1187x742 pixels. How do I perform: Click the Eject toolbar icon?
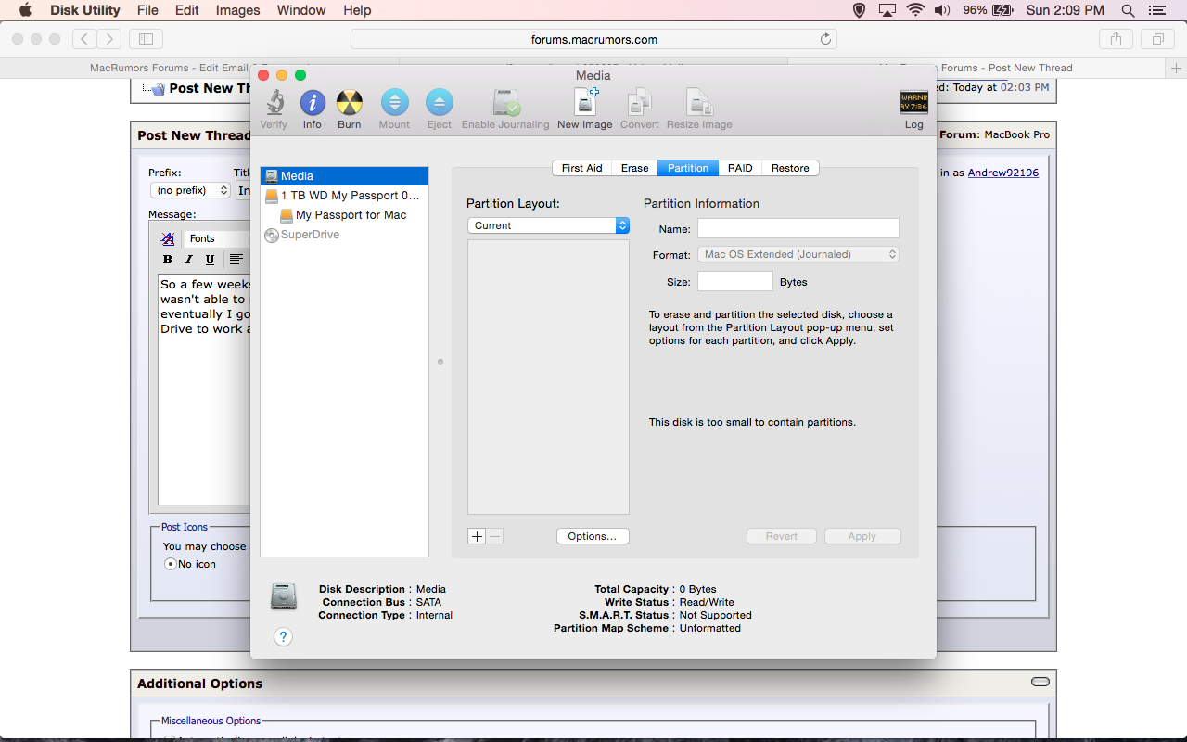click(439, 109)
